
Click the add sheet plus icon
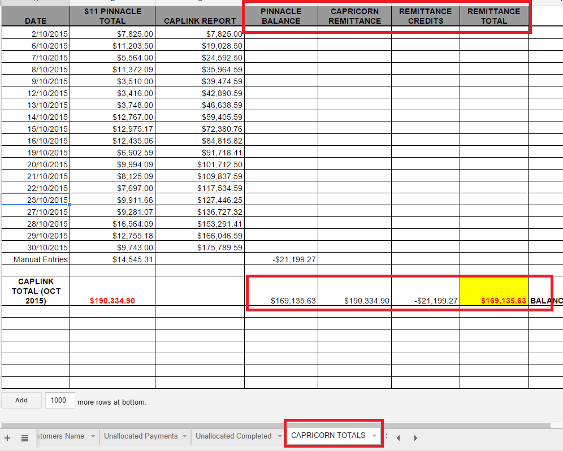pos(7,437)
